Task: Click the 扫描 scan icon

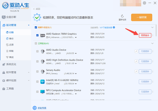Action: (7, 32)
